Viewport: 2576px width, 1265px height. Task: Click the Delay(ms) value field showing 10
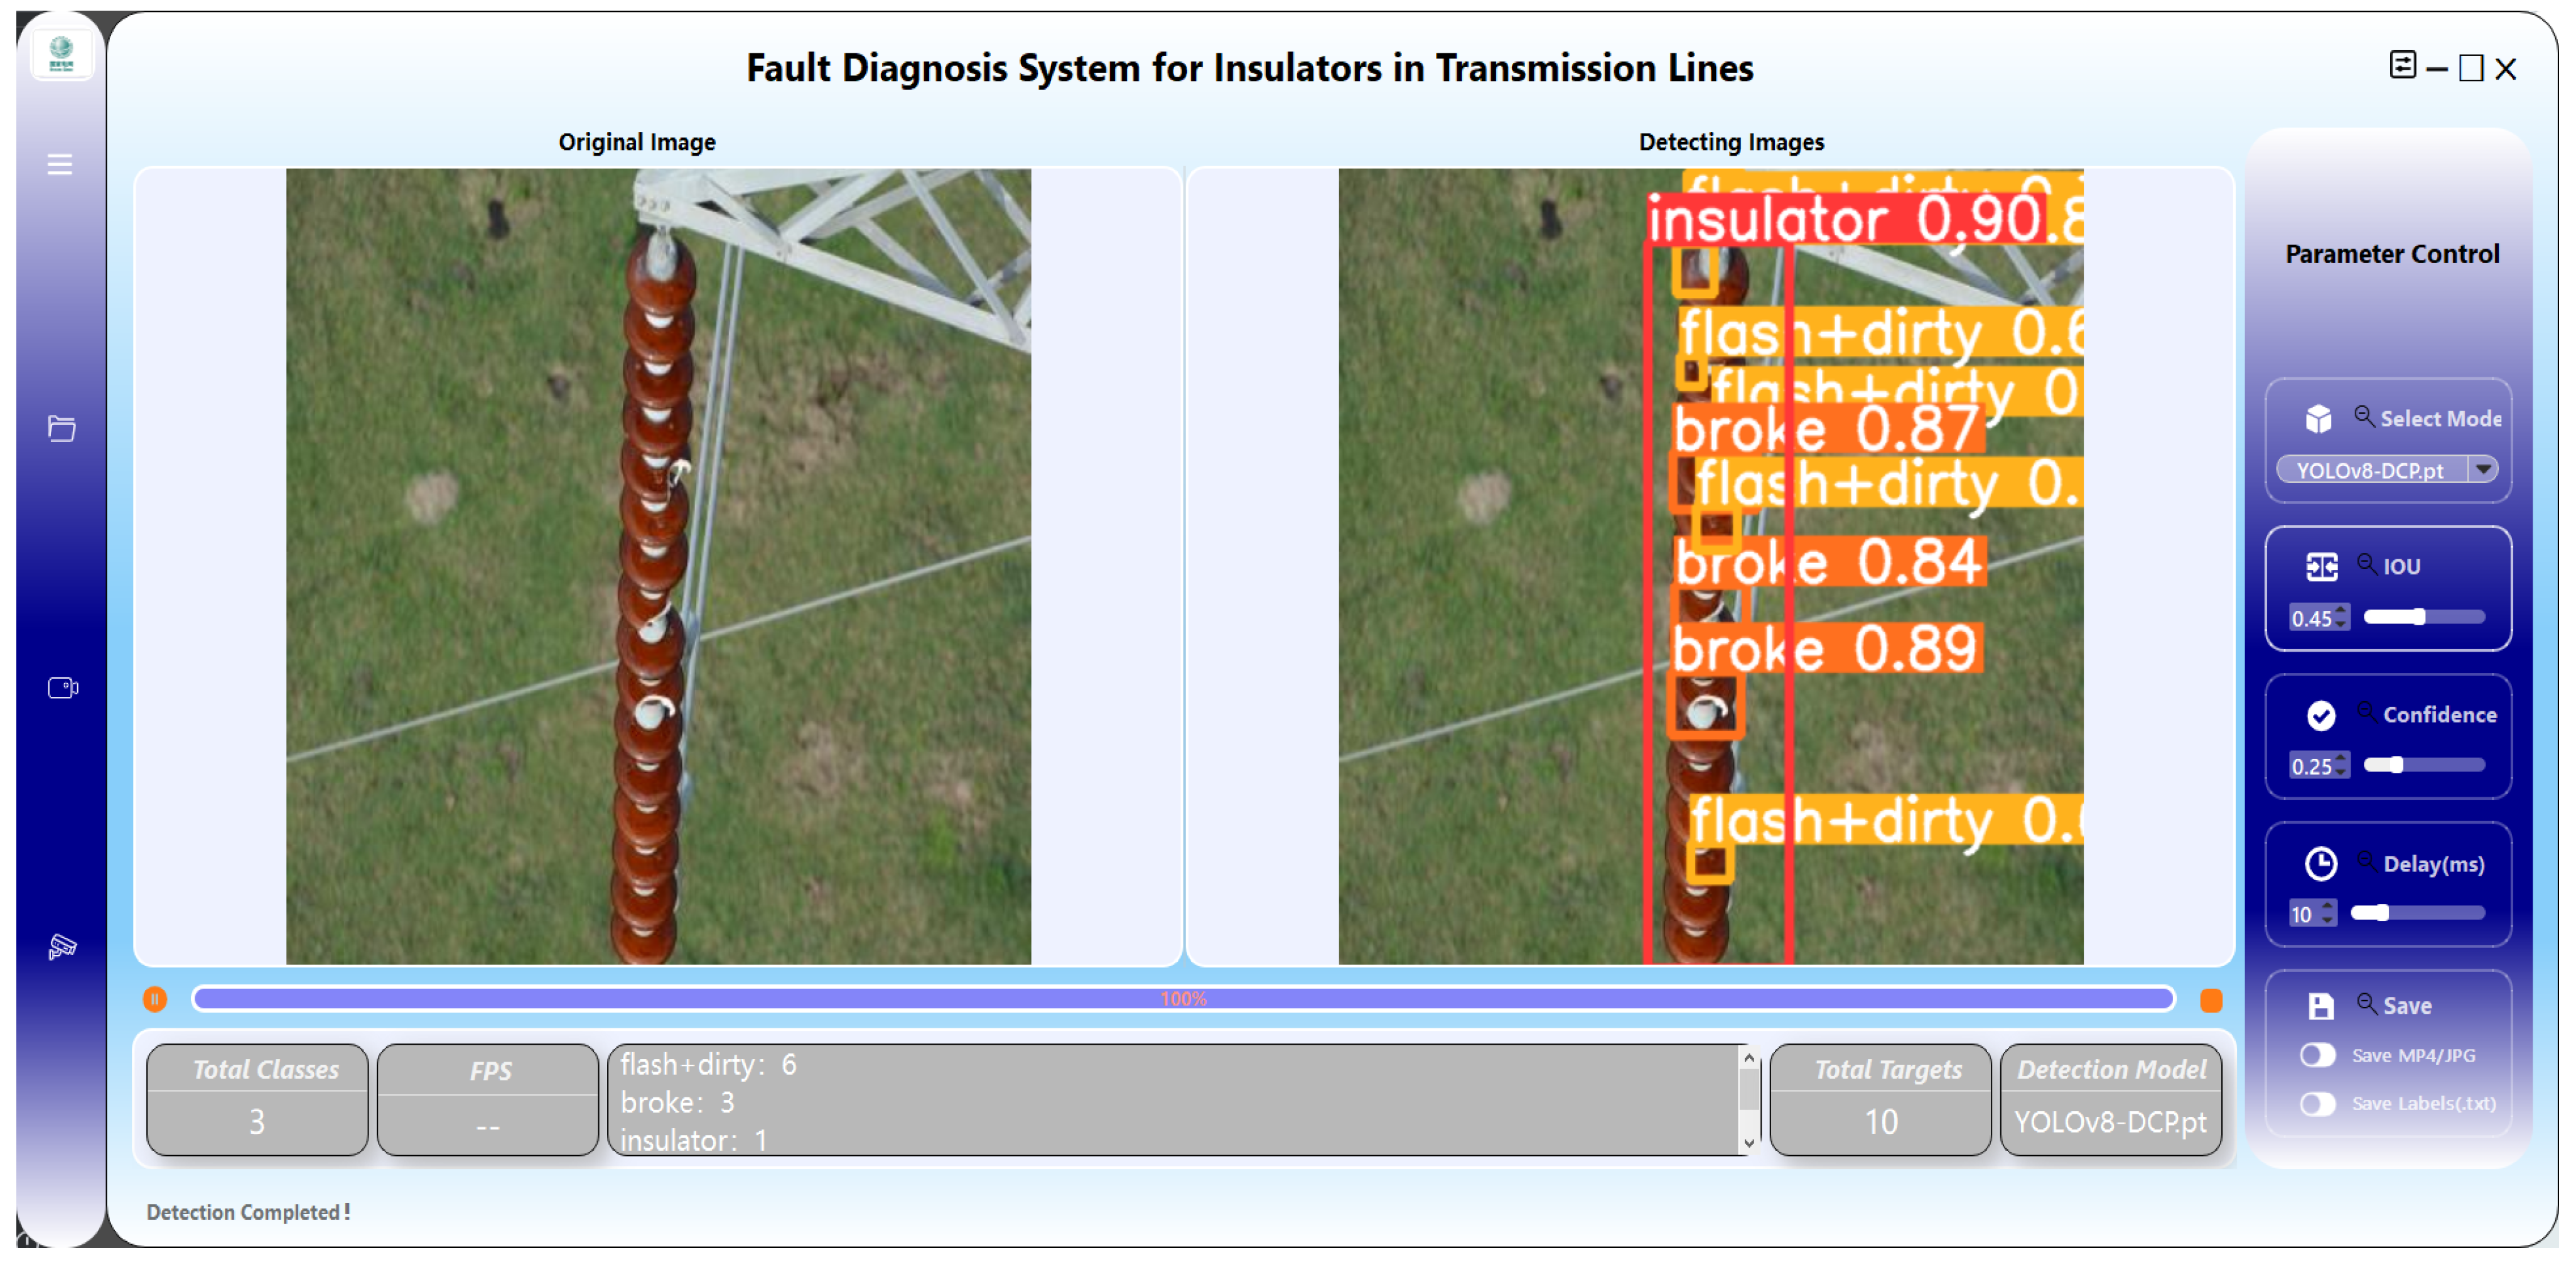click(2302, 914)
